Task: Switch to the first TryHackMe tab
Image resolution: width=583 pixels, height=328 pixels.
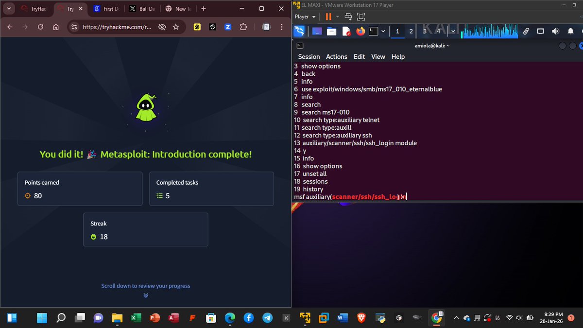Action: pos(35,9)
